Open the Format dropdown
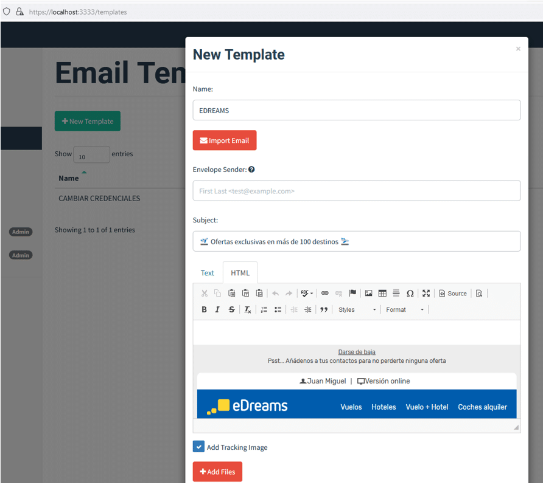The image size is (543, 485). 404,310
